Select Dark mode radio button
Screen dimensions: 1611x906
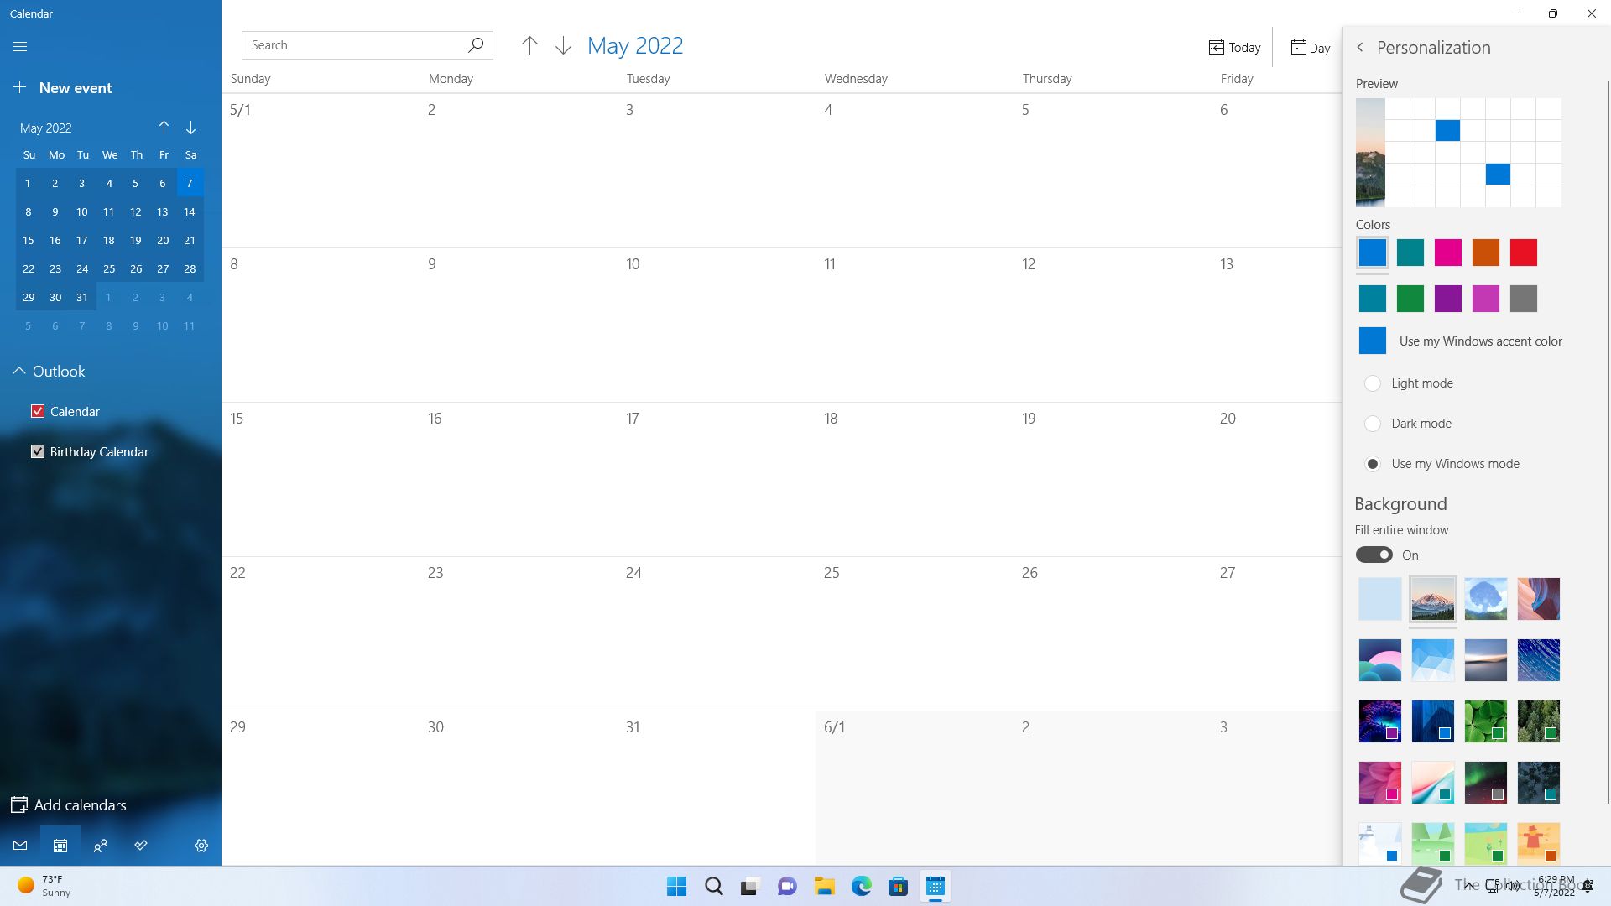(1373, 424)
